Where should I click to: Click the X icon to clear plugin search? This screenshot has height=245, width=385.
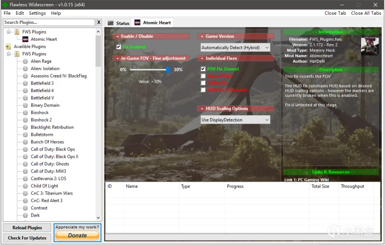pyautogui.click(x=99, y=22)
